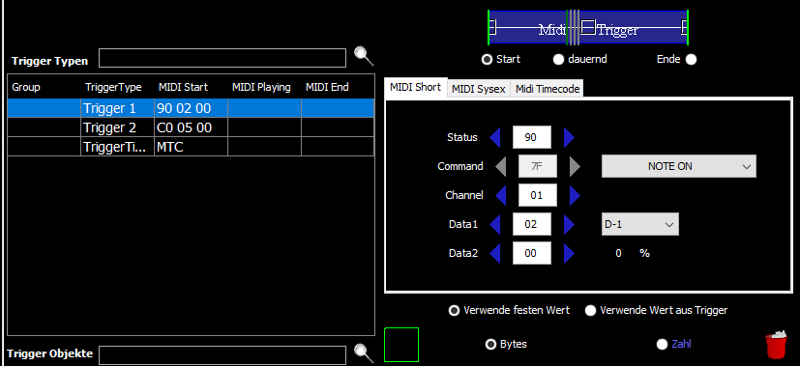Click the grey Command right arrow
This screenshot has height=366, width=800.
tap(575, 166)
